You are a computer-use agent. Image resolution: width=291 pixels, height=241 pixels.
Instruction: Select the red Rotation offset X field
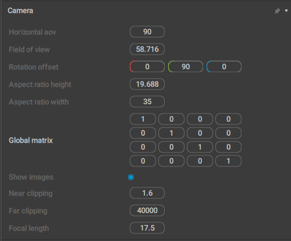pyautogui.click(x=147, y=66)
